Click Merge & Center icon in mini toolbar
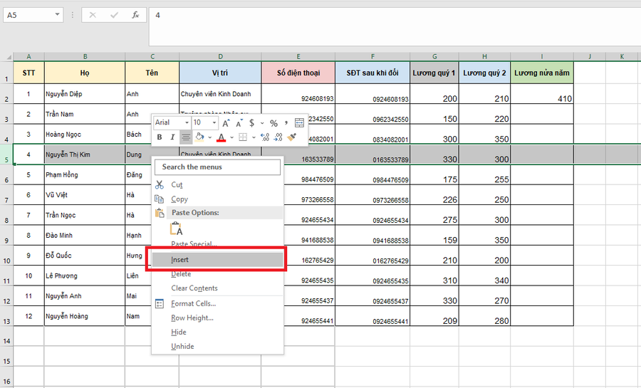This screenshot has width=641, height=388. tap(299, 123)
